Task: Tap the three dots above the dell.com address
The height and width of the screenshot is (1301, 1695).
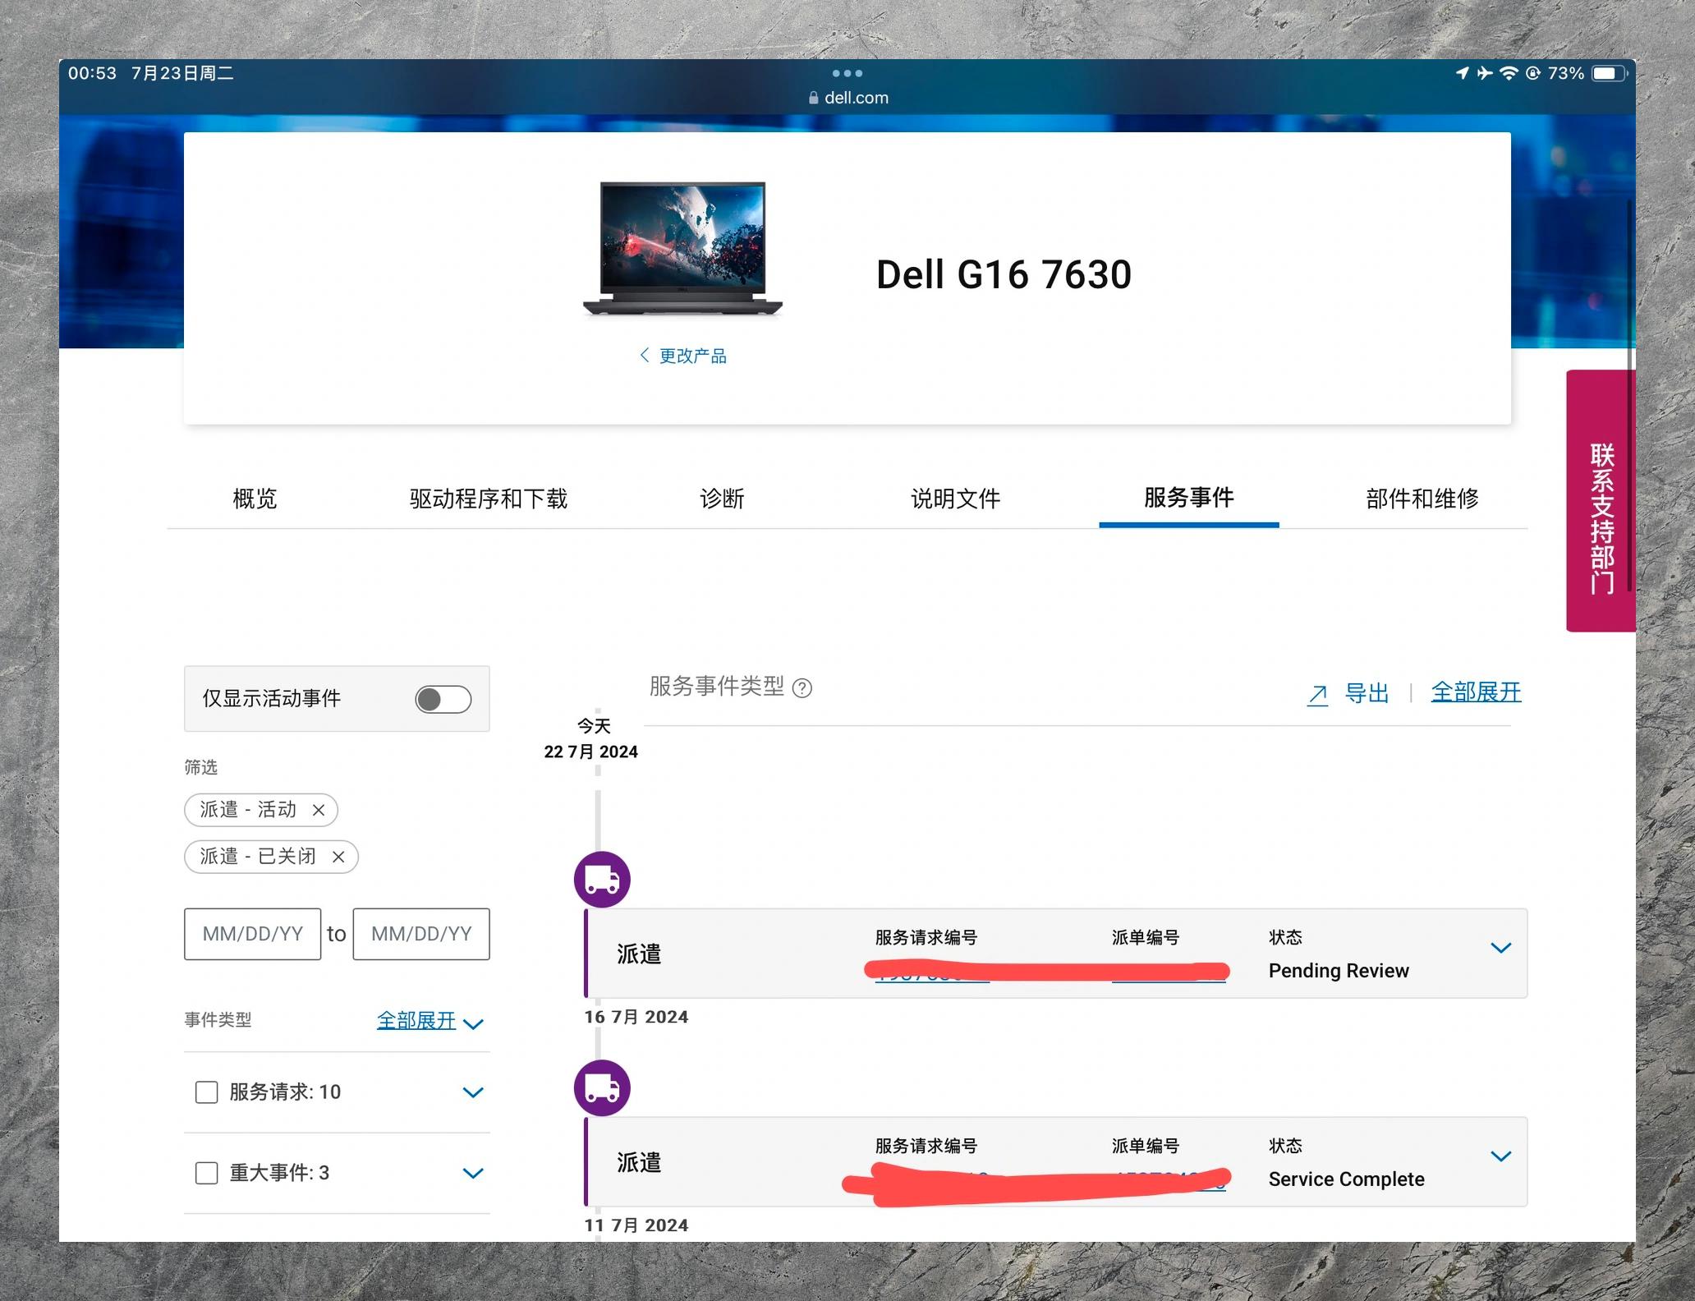Action: 847,73
